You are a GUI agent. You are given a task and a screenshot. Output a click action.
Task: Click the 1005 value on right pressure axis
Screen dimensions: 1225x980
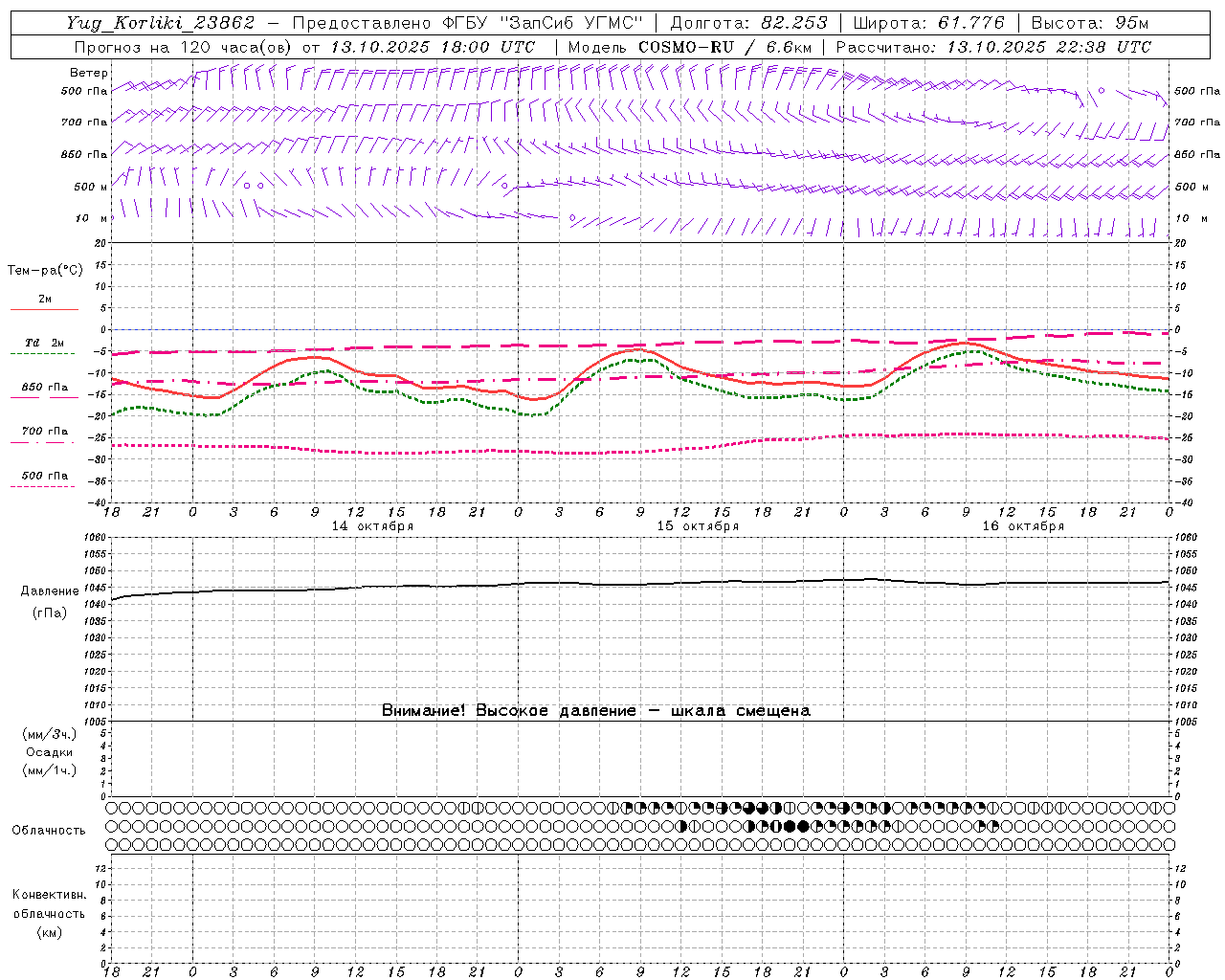(1185, 722)
